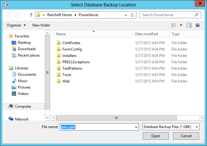Click the Up one level arrow icon

coord(31,15)
